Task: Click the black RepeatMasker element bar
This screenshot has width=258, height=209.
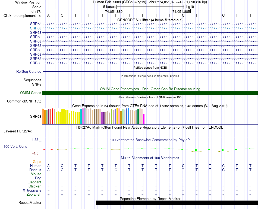Action: click(x=177, y=202)
